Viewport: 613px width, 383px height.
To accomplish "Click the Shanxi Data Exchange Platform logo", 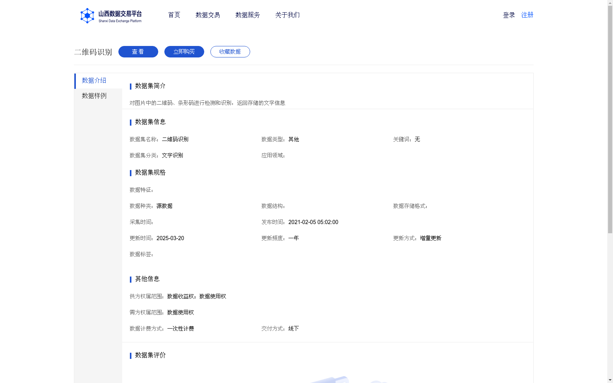I will 111,16.
